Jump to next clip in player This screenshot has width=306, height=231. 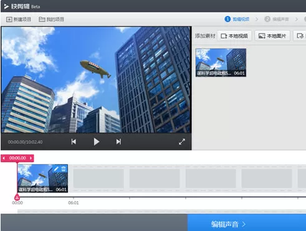click(x=118, y=142)
